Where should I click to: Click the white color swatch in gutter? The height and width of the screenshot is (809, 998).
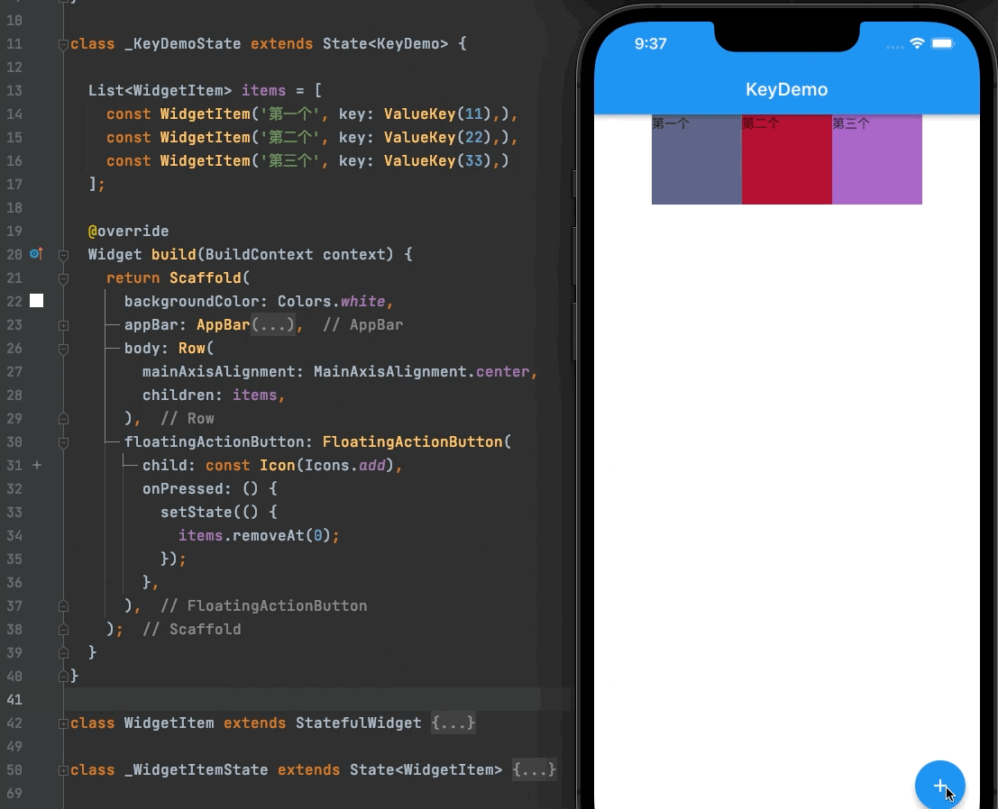point(37,301)
